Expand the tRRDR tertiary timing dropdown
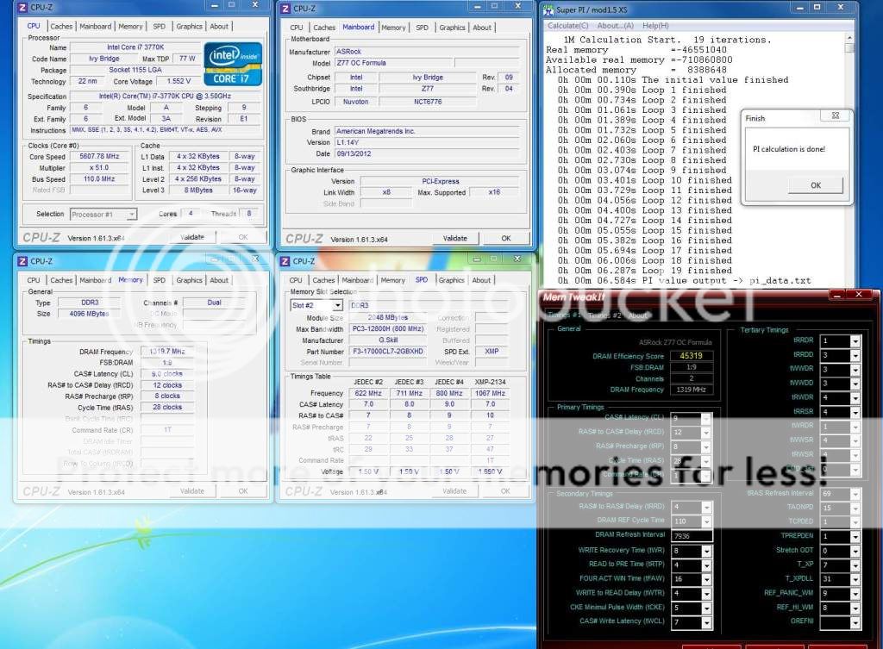The image size is (883, 649). pos(855,341)
